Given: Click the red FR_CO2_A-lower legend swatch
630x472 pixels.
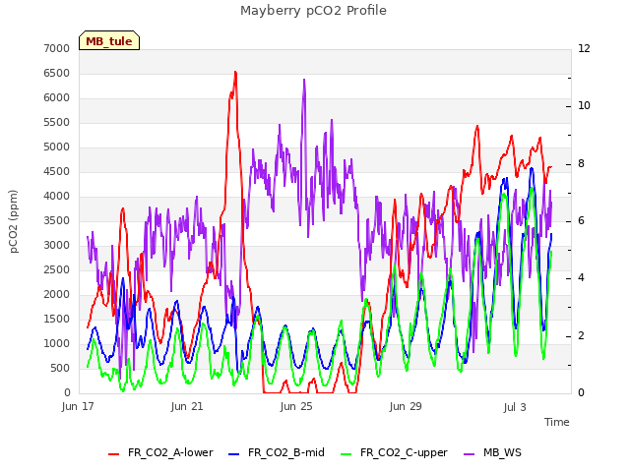Looking at the screenshot, I should click(x=114, y=454).
